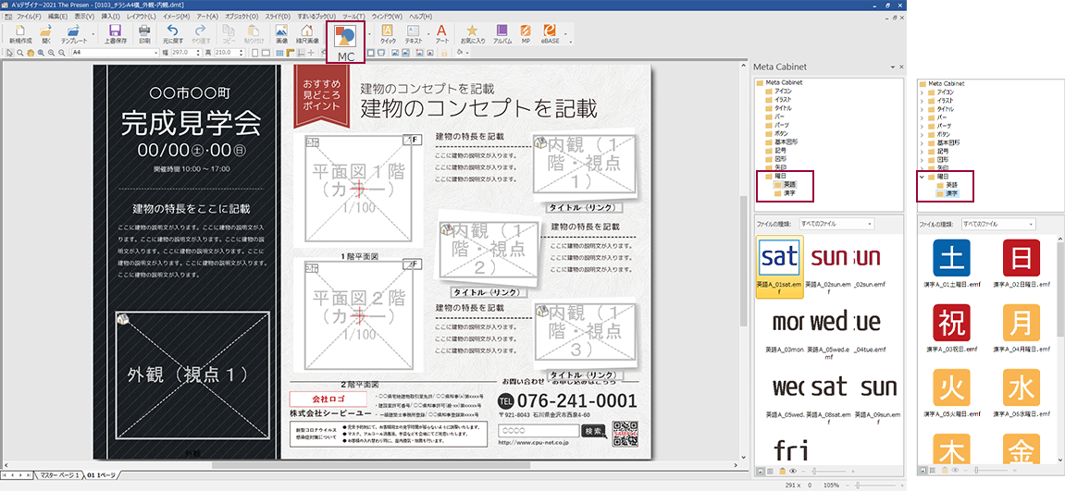This screenshot has width=1065, height=491.
Task: Open ファイルの種類 dropdown in inset cabinet panel
Action: click(x=1000, y=224)
